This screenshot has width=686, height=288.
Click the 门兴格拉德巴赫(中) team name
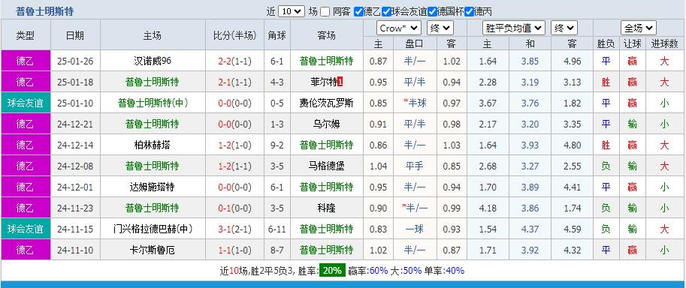pos(153,229)
